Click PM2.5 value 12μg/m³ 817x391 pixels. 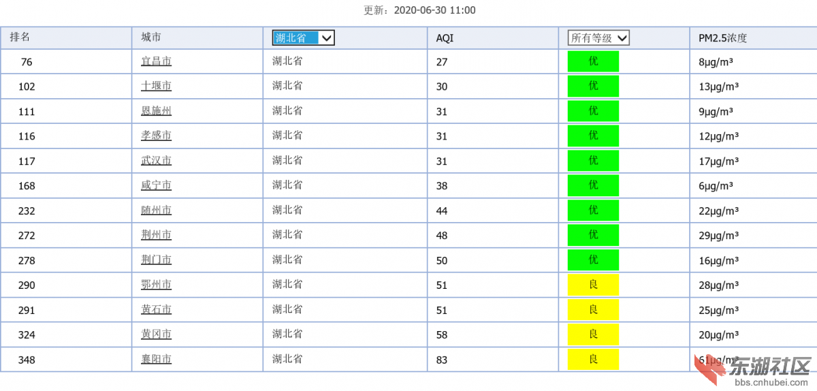pos(718,136)
